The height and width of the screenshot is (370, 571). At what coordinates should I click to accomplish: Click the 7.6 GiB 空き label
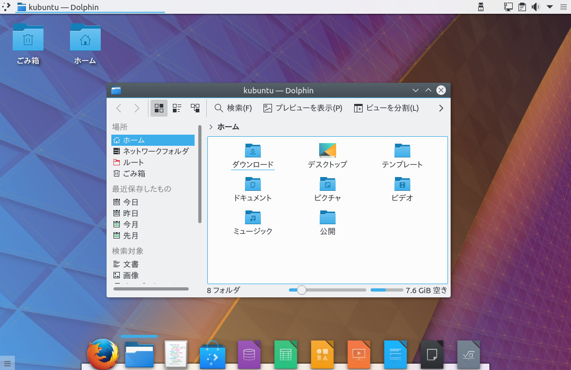pos(426,290)
